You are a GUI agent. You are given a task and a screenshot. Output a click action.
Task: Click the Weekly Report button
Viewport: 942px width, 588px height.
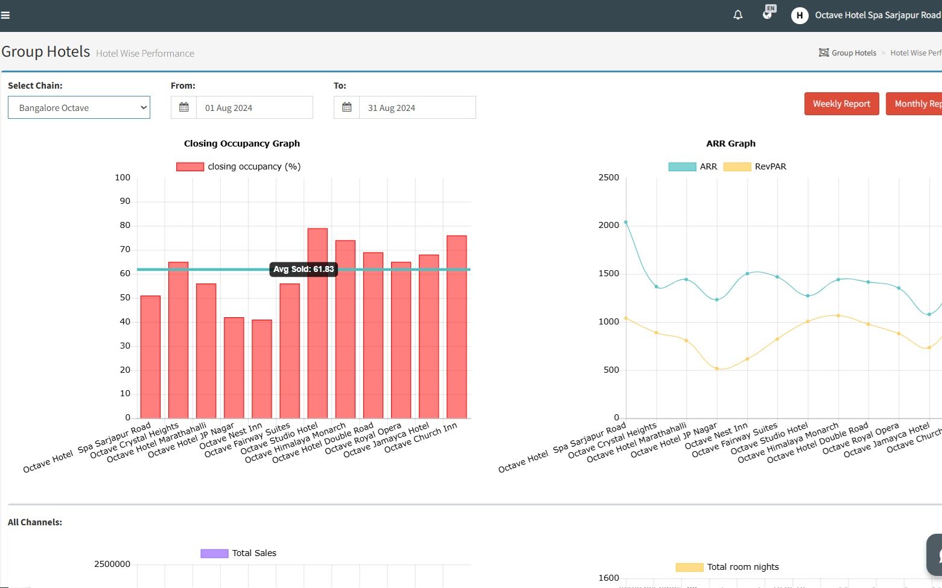[x=841, y=104]
